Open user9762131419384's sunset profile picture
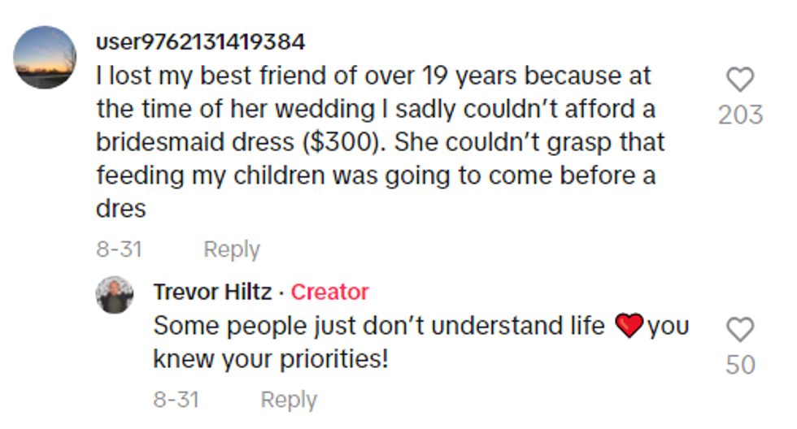 [x=45, y=57]
